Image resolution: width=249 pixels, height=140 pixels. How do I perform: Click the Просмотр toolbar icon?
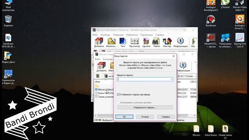tap(134, 42)
